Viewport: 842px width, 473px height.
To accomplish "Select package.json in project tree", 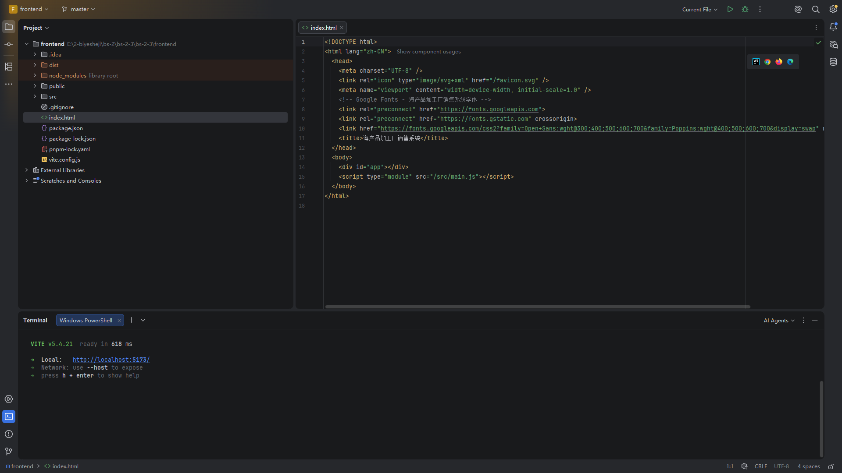I will pyautogui.click(x=155, y=128).
